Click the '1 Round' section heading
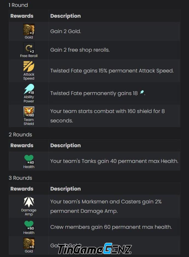 pos(18,5)
